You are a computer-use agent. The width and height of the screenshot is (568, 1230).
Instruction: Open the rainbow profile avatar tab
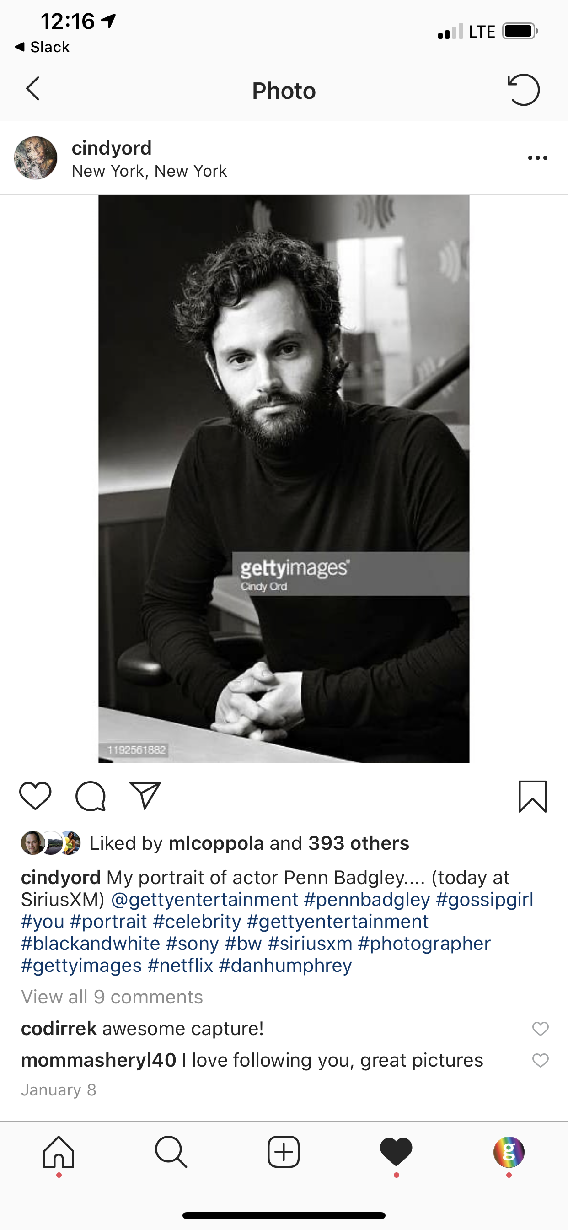(x=509, y=1152)
